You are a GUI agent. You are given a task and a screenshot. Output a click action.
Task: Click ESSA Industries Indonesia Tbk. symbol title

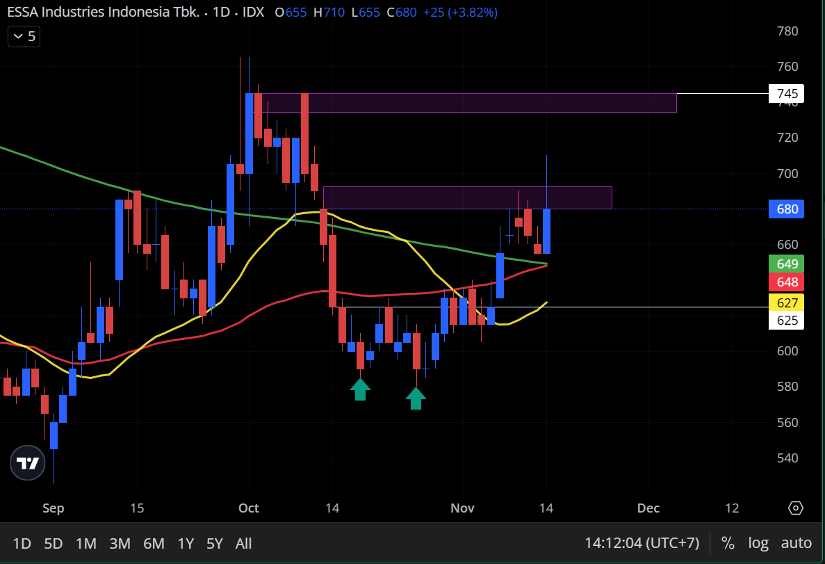pos(104,12)
